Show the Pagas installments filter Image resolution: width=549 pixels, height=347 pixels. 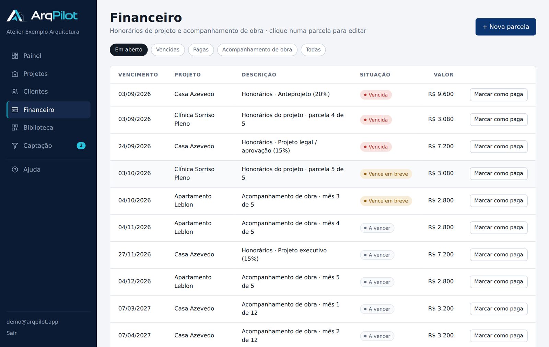[x=201, y=50]
